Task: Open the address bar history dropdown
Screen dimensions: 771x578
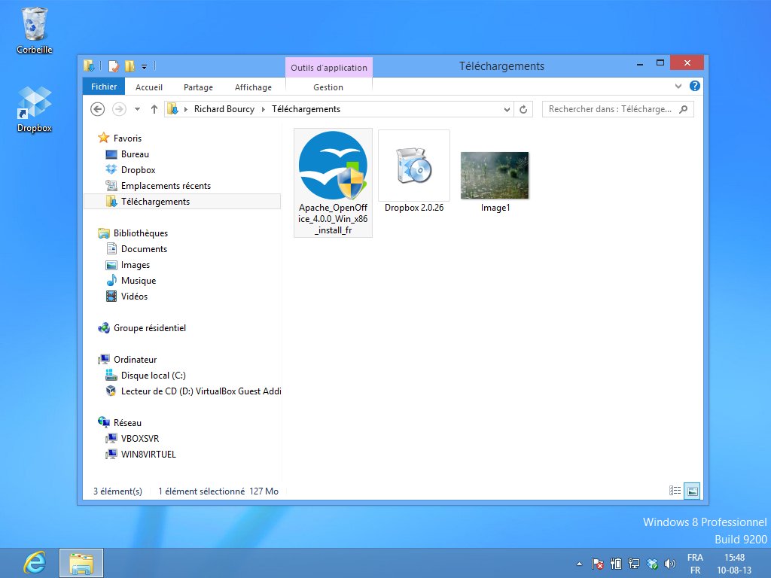Action: [507, 109]
